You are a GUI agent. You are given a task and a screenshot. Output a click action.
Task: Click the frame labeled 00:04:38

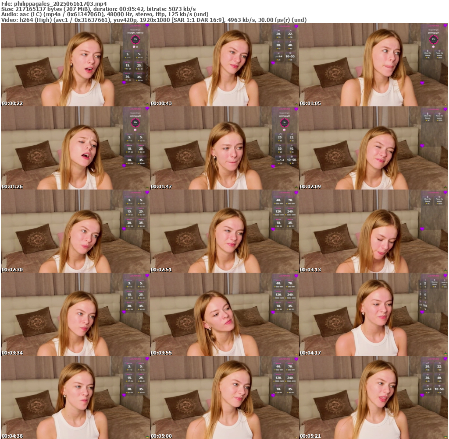[x=75, y=397]
